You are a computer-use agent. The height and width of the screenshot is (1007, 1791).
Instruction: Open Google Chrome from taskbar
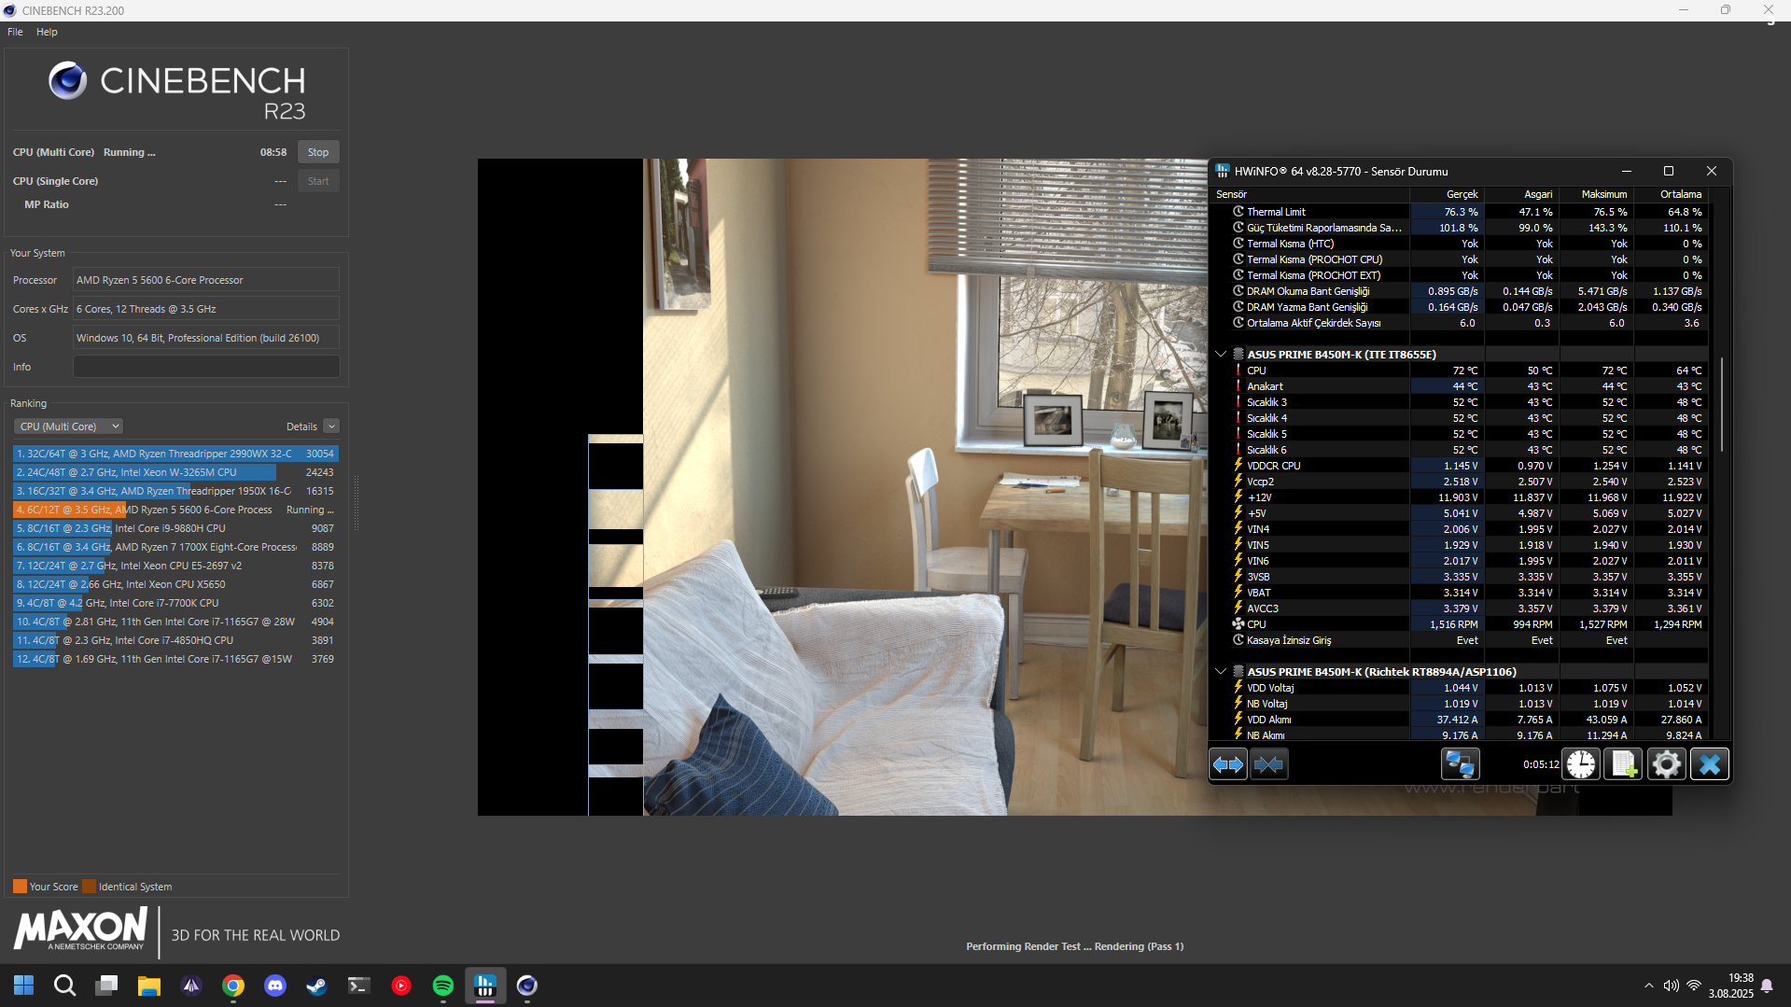pos(233,986)
